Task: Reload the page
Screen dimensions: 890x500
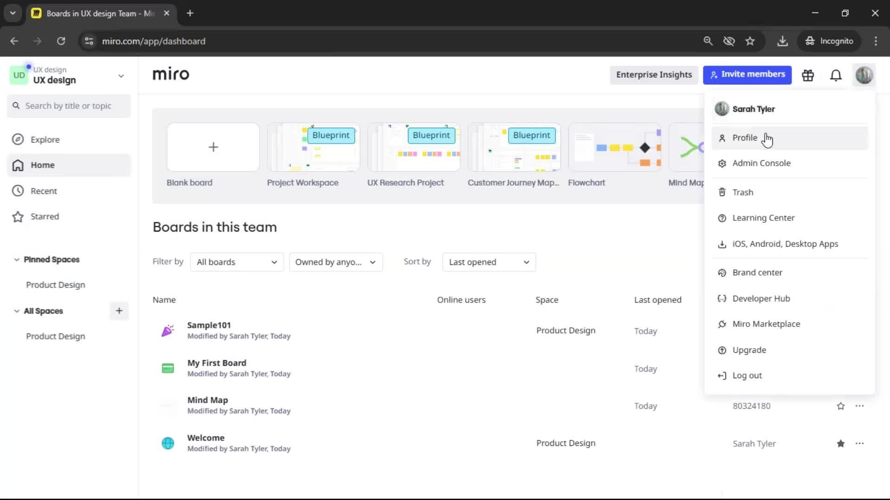Action: point(61,41)
